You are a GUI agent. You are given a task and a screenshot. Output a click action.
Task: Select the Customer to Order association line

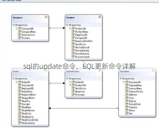tap(83, 108)
